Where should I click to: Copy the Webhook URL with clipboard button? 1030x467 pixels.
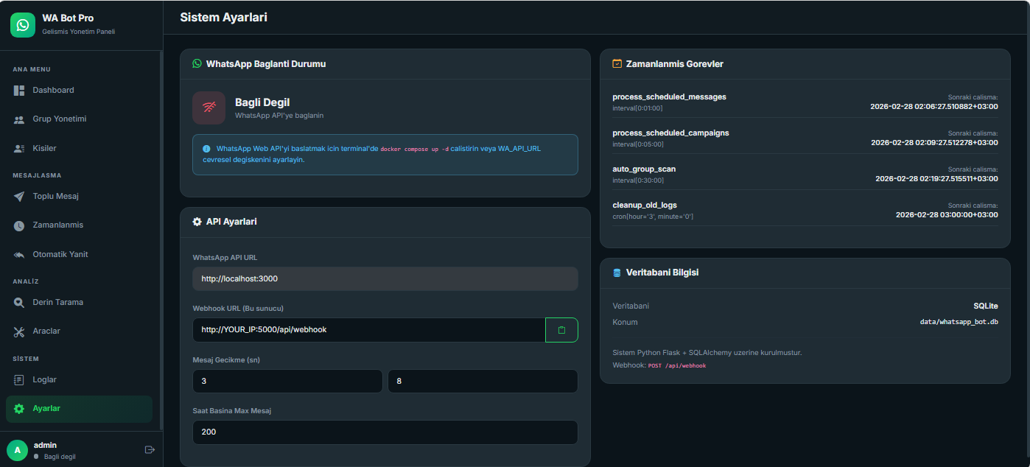561,330
